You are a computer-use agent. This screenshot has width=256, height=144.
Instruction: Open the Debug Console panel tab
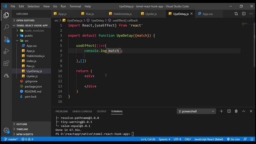pos(82,111)
